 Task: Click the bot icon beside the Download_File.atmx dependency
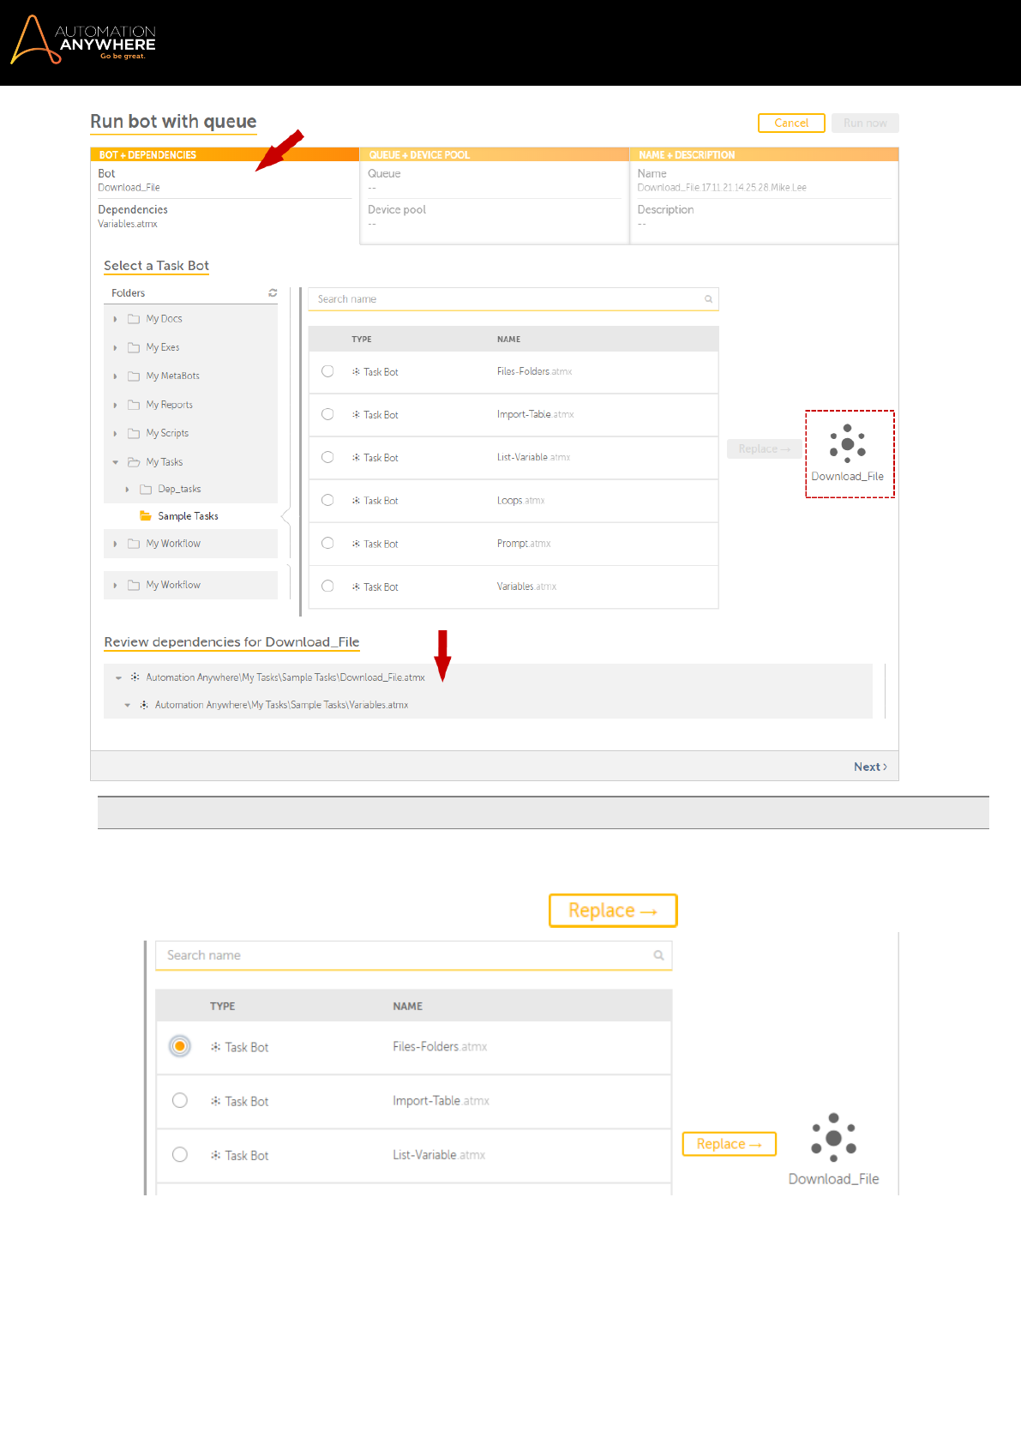pos(135,677)
